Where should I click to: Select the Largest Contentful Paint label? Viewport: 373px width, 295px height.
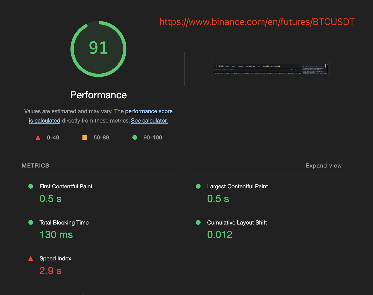(x=237, y=186)
